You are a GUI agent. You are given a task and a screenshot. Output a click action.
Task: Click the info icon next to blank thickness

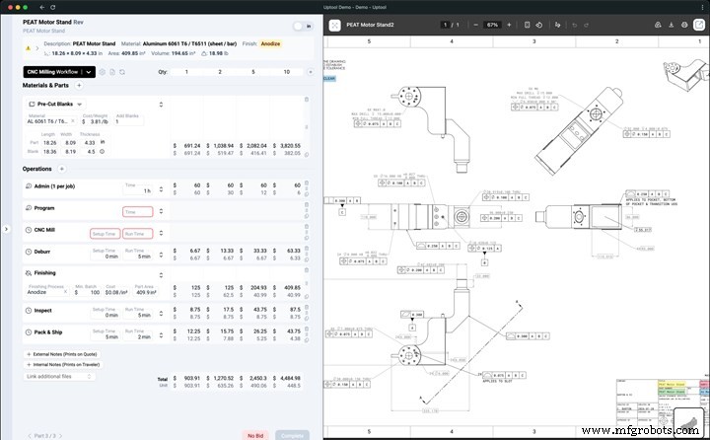pyautogui.click(x=102, y=152)
